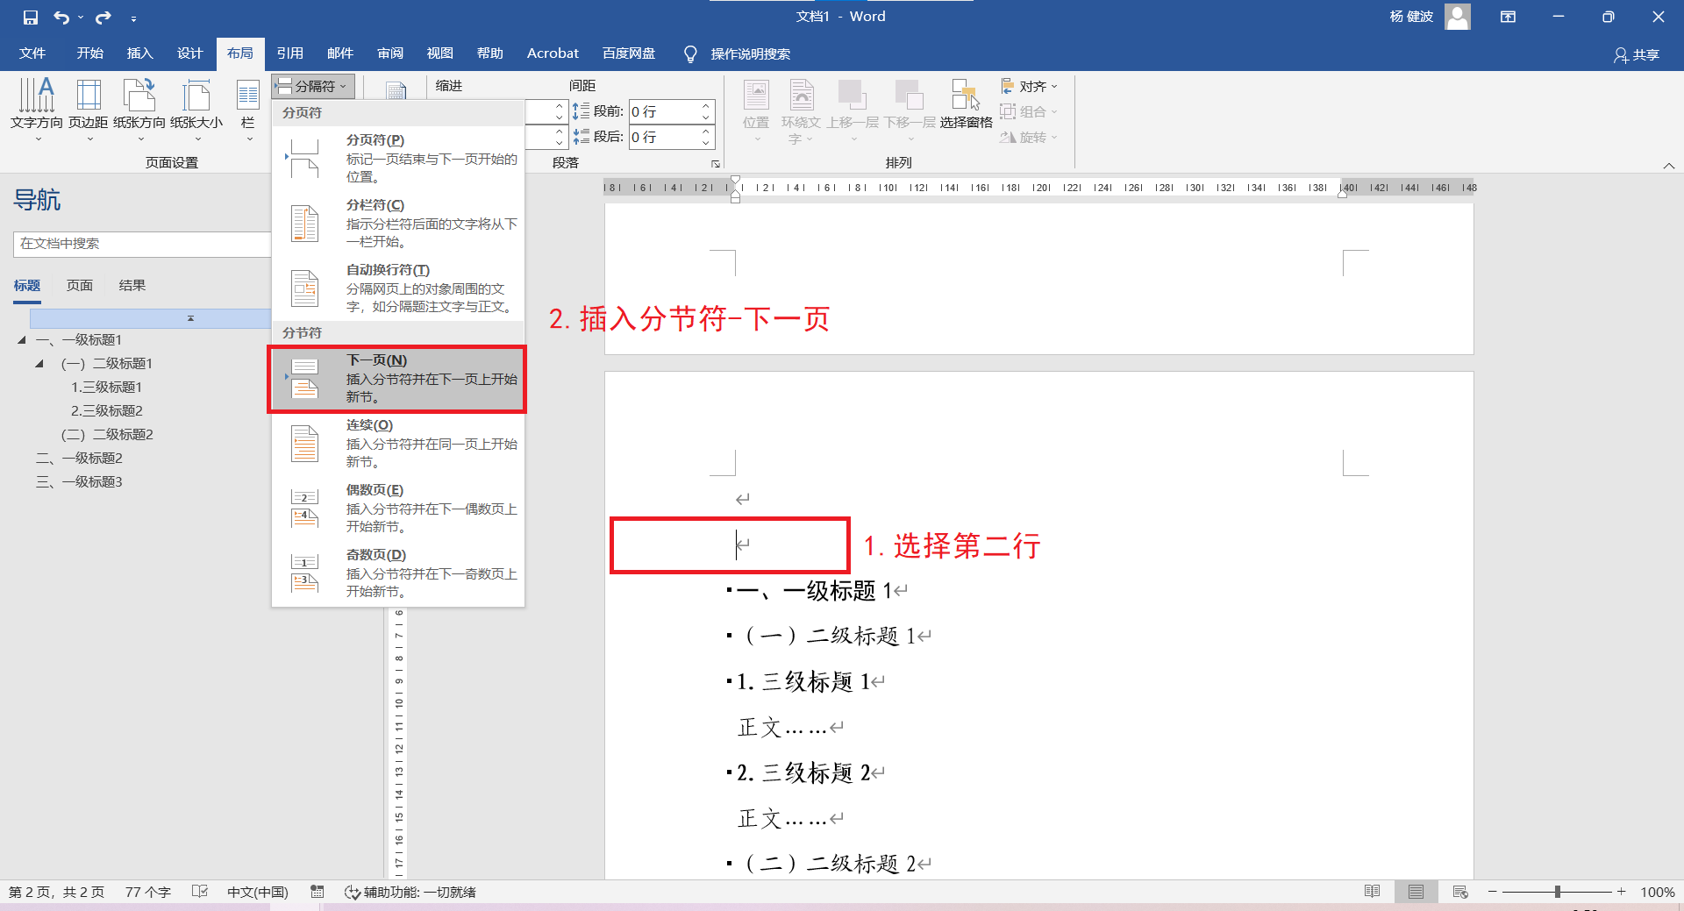Adjust the zoom slider handle
Viewport: 1684px width, 911px height.
(x=1558, y=892)
